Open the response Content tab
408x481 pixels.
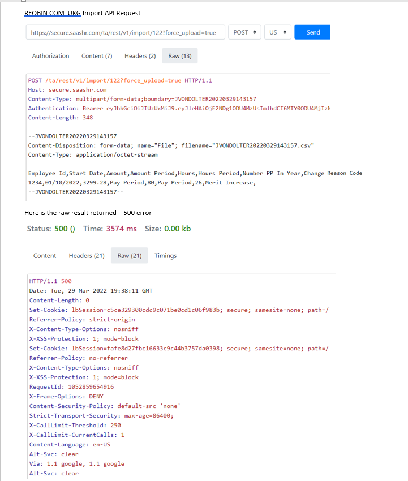pos(45,256)
